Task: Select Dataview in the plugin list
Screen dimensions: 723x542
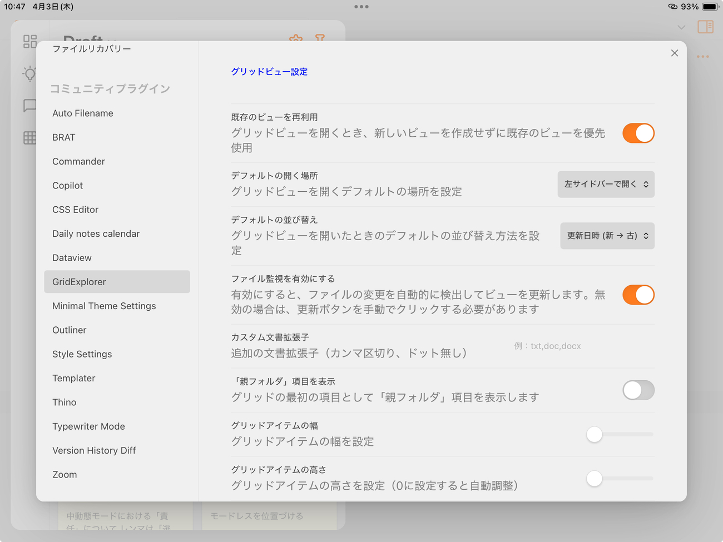Action: [x=72, y=258]
